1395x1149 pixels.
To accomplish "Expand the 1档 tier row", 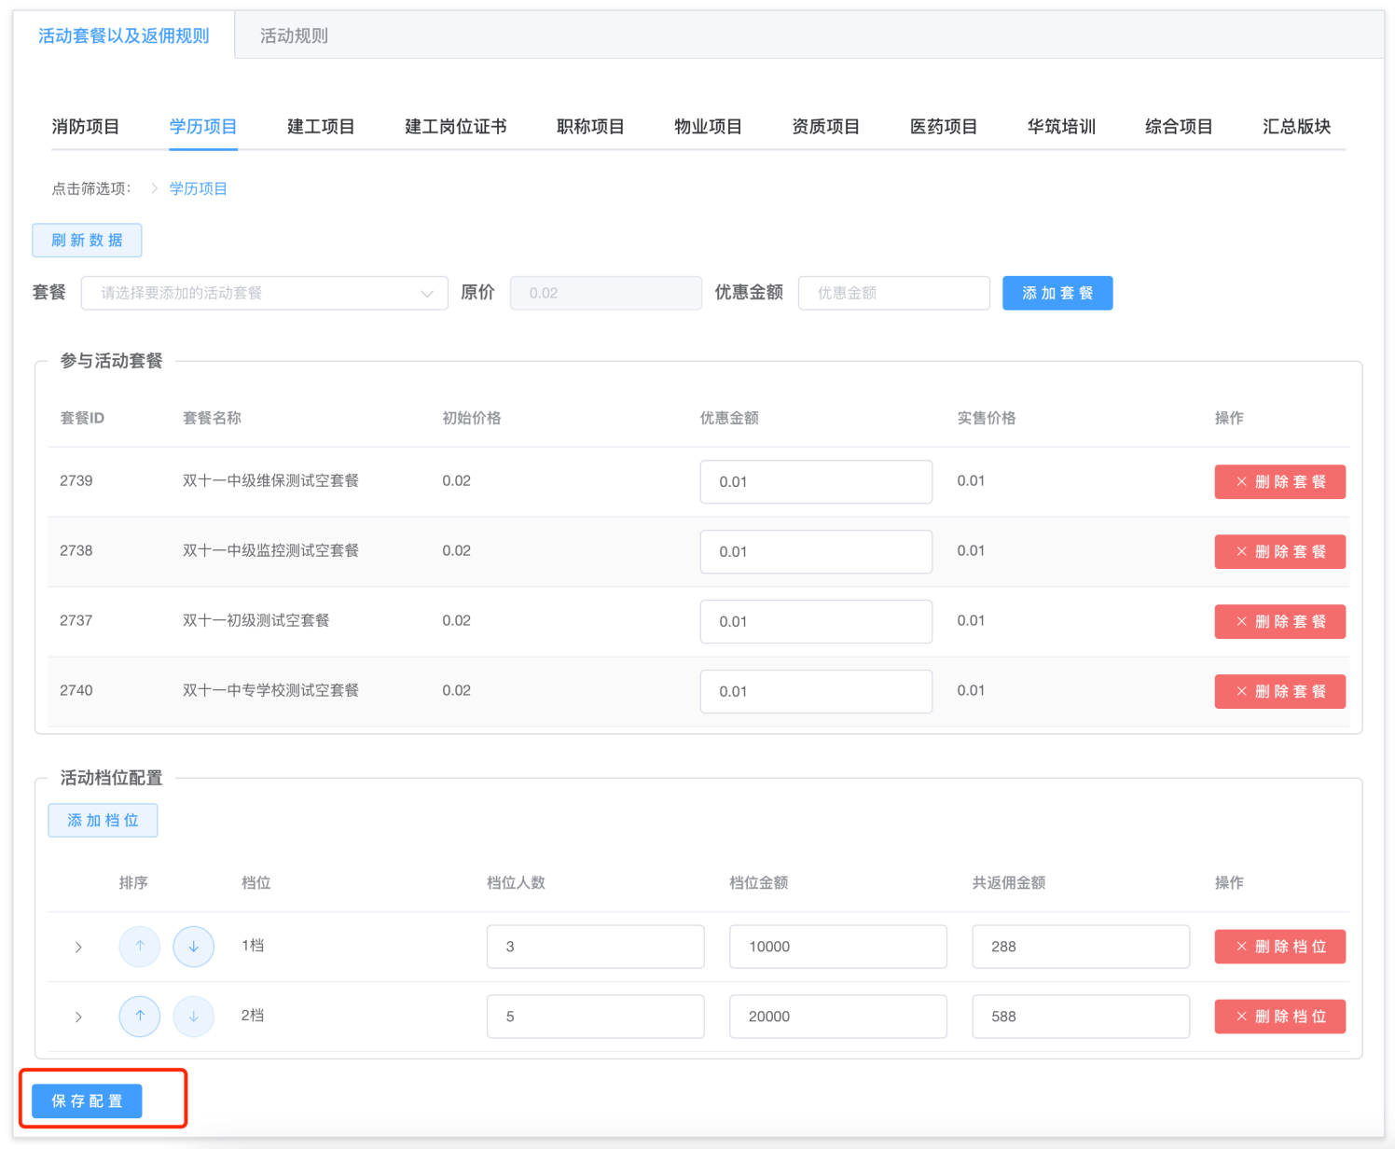I will [x=78, y=948].
